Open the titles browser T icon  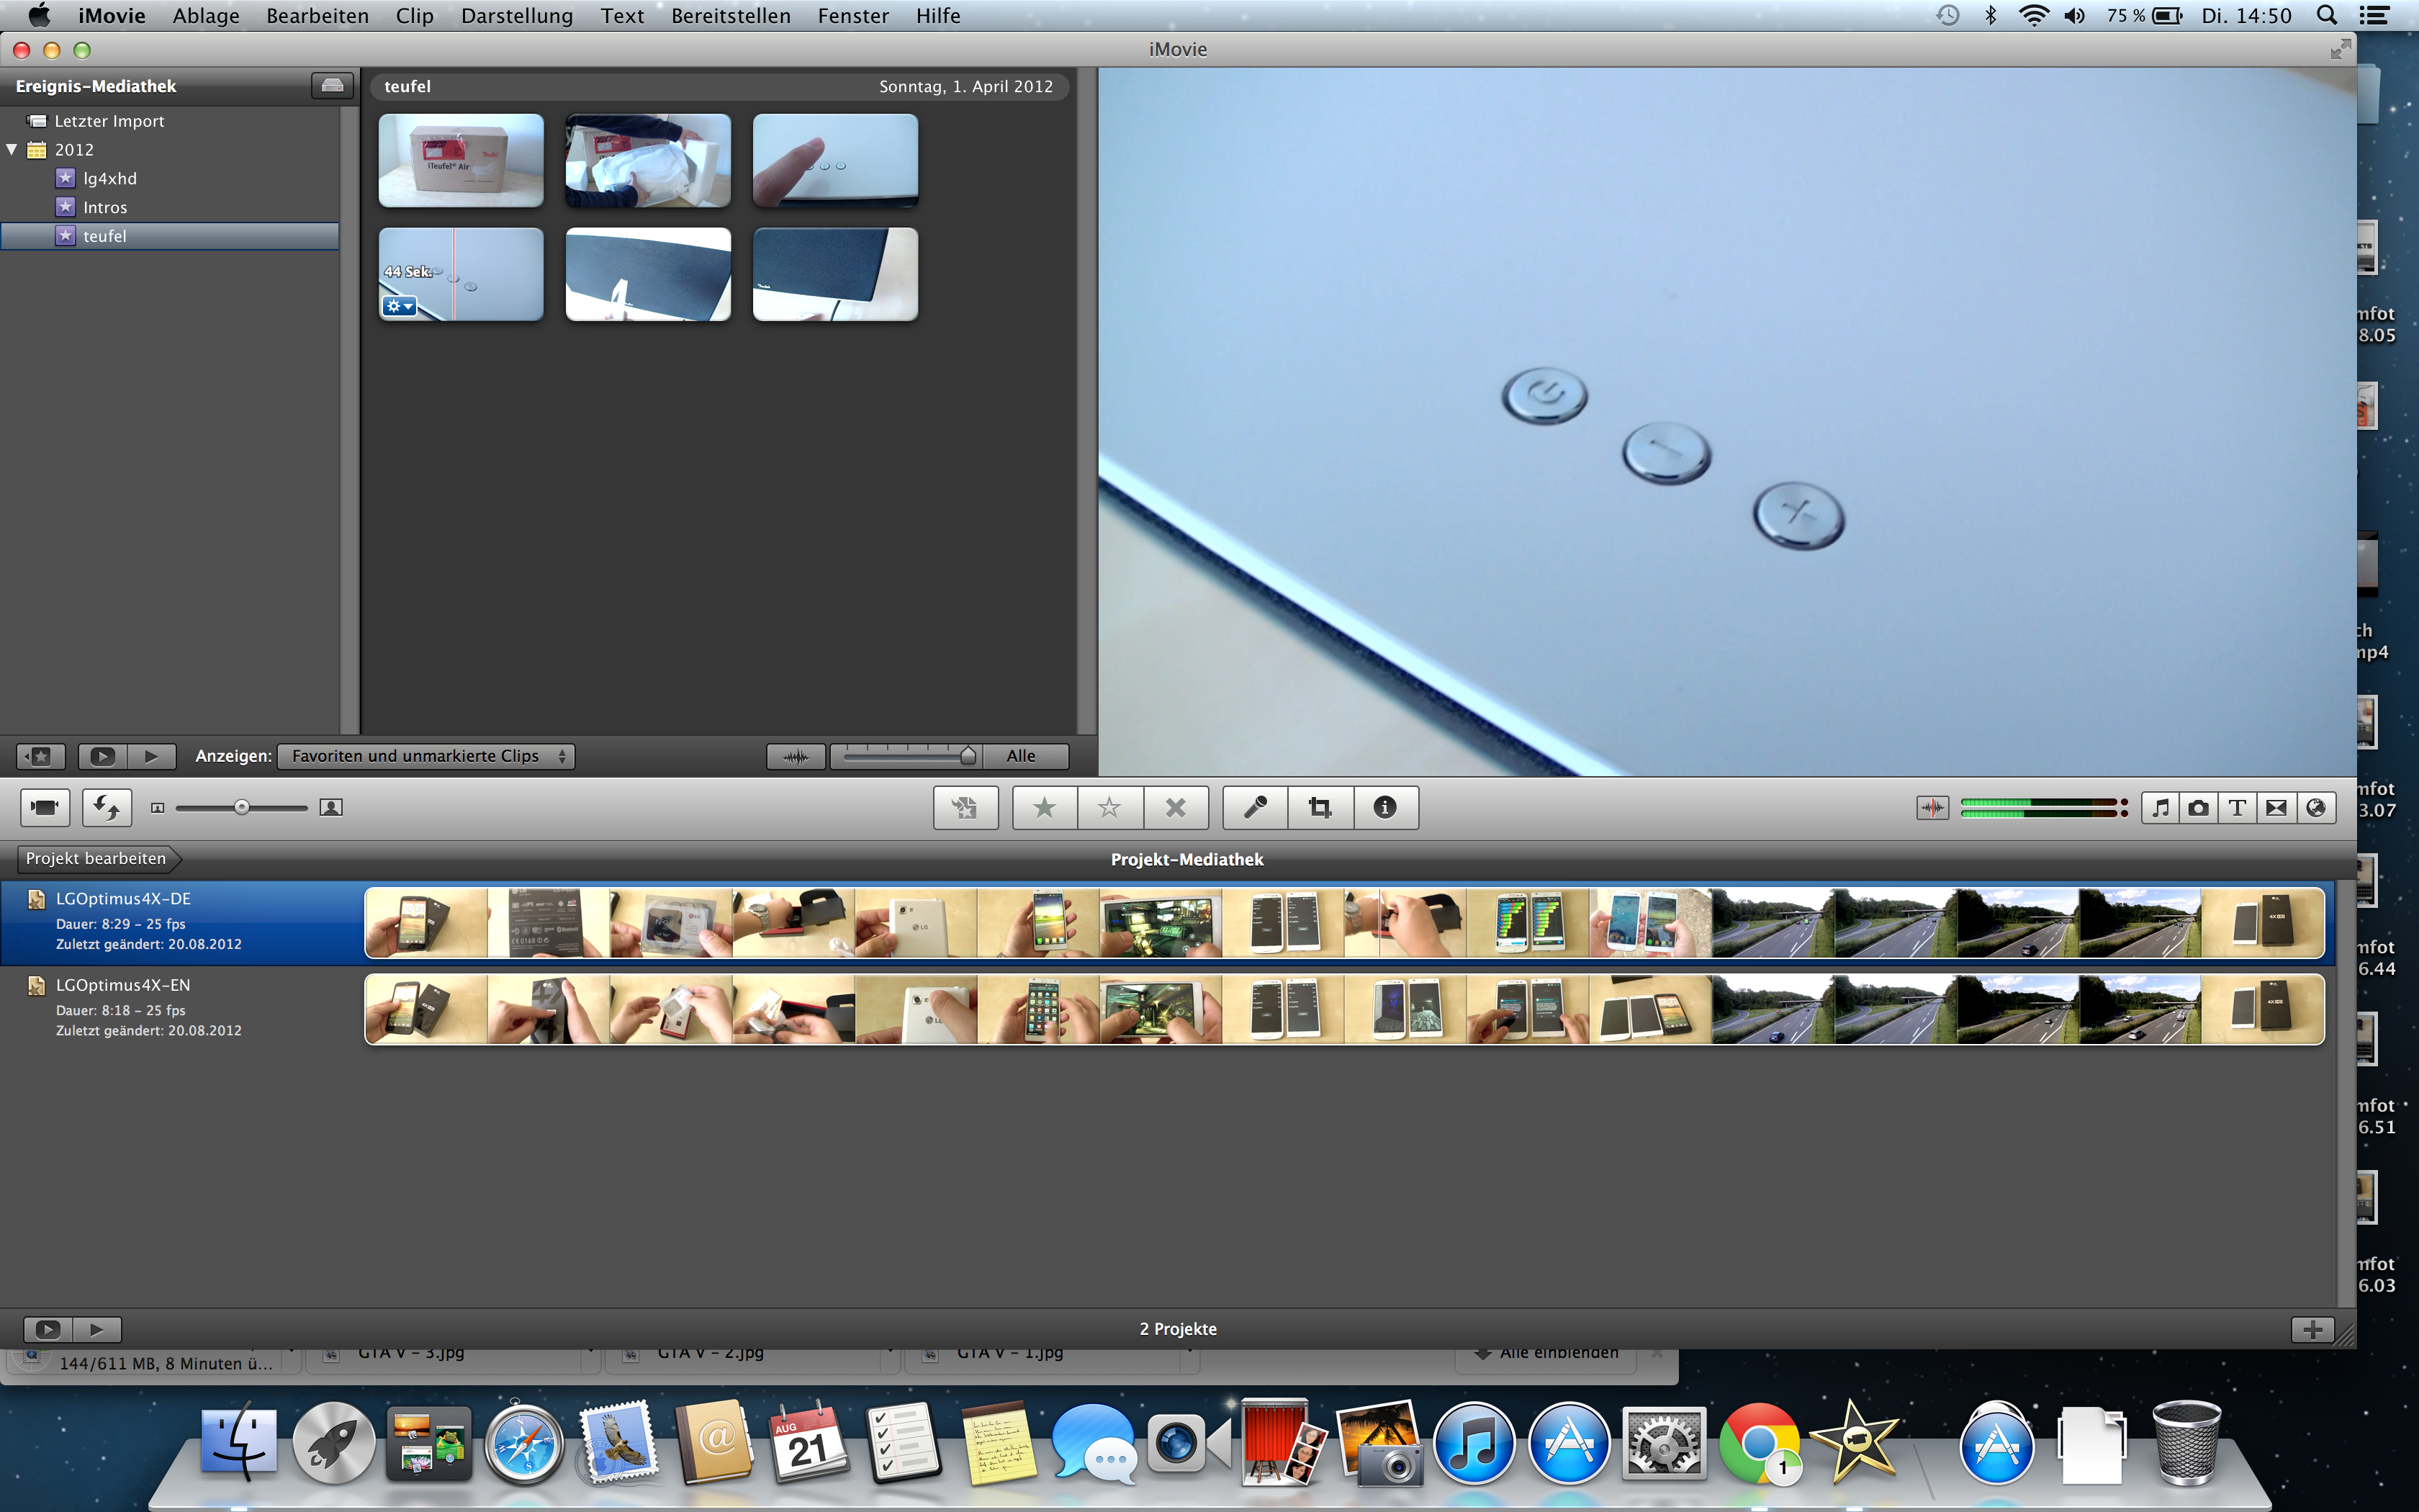coord(2237,807)
